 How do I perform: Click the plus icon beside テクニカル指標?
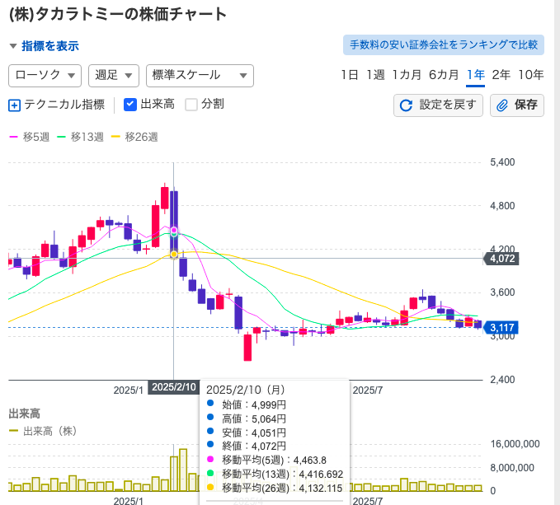[14, 105]
